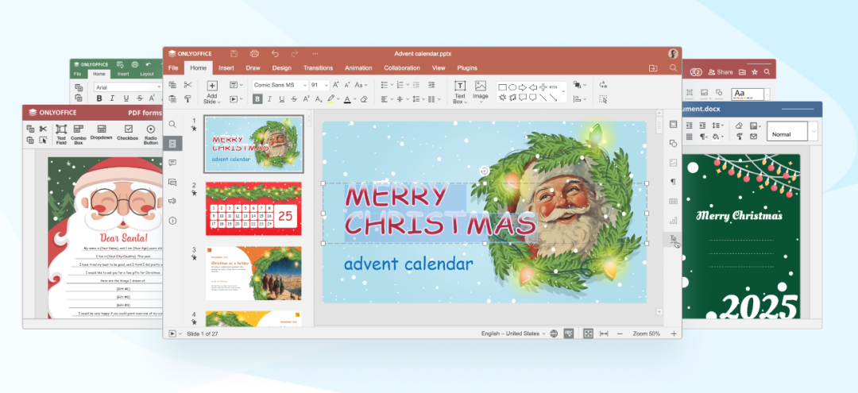Screen dimensions: 858x393
Task: Open the Plugins tab
Action: [x=467, y=68]
